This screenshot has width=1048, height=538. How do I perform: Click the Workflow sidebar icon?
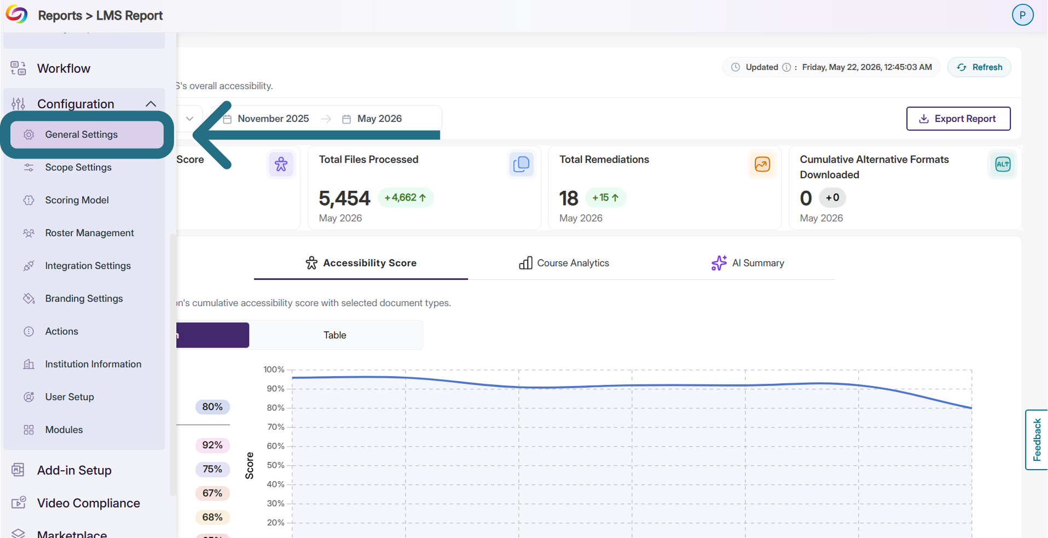tap(18, 68)
